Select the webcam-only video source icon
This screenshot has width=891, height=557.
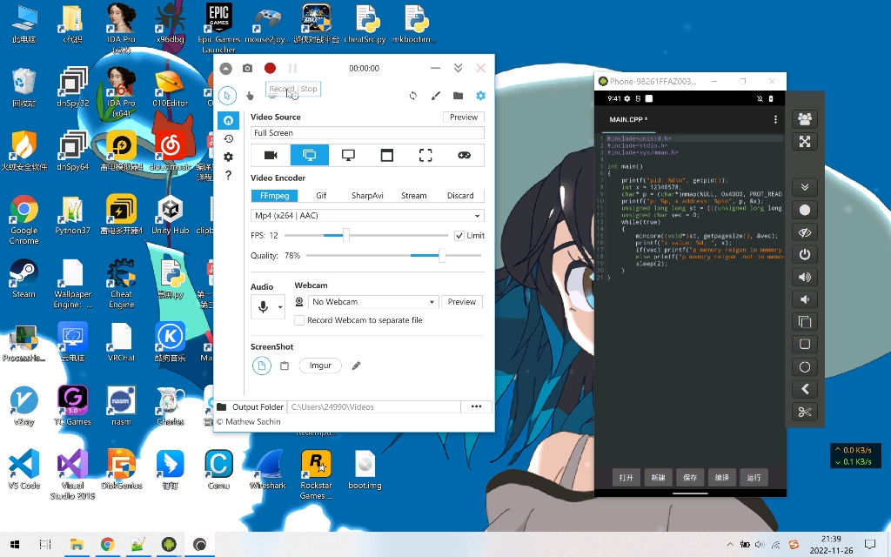coord(271,155)
